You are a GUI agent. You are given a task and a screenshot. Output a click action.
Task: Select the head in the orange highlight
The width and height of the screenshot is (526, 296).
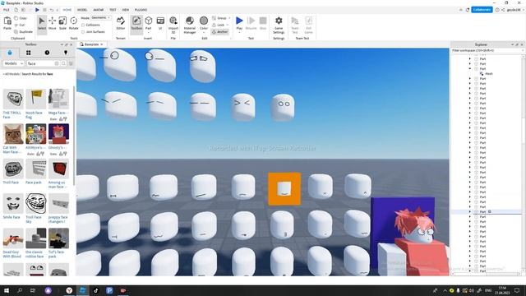pos(284,189)
